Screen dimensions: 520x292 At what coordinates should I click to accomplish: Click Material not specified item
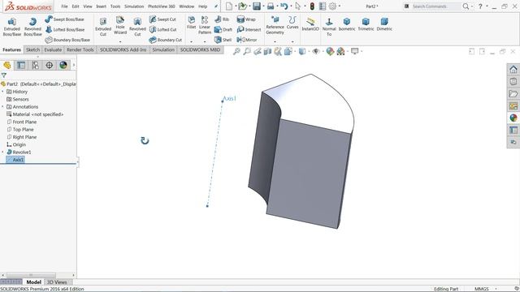pyautogui.click(x=35, y=114)
